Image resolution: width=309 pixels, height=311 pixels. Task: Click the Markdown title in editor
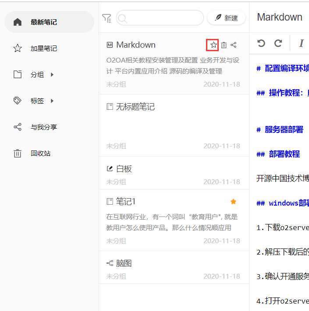pyautogui.click(x=280, y=17)
